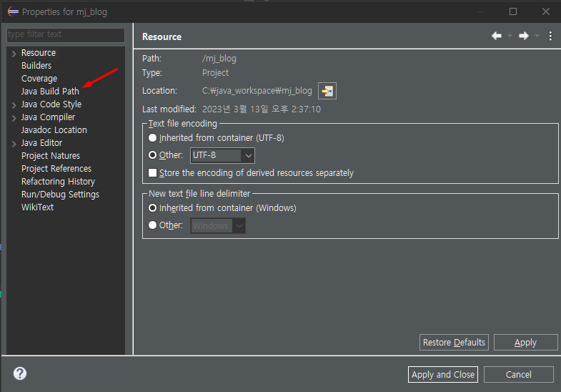
Task: Click the Apply button
Action: [x=525, y=343]
